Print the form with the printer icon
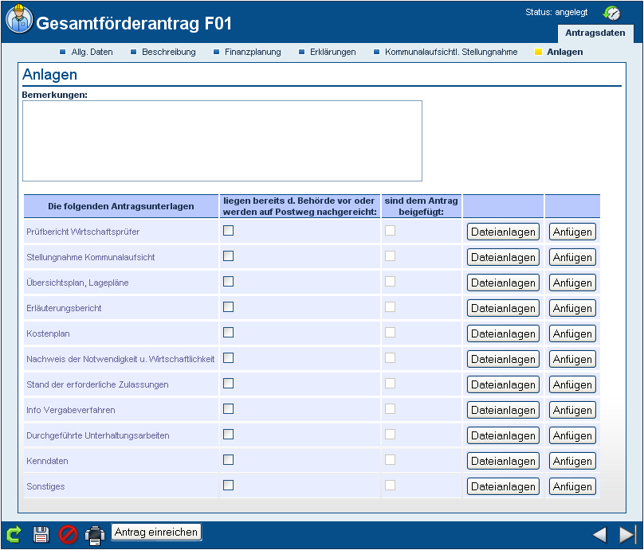Screen dimensions: 644x550 [x=95, y=535]
